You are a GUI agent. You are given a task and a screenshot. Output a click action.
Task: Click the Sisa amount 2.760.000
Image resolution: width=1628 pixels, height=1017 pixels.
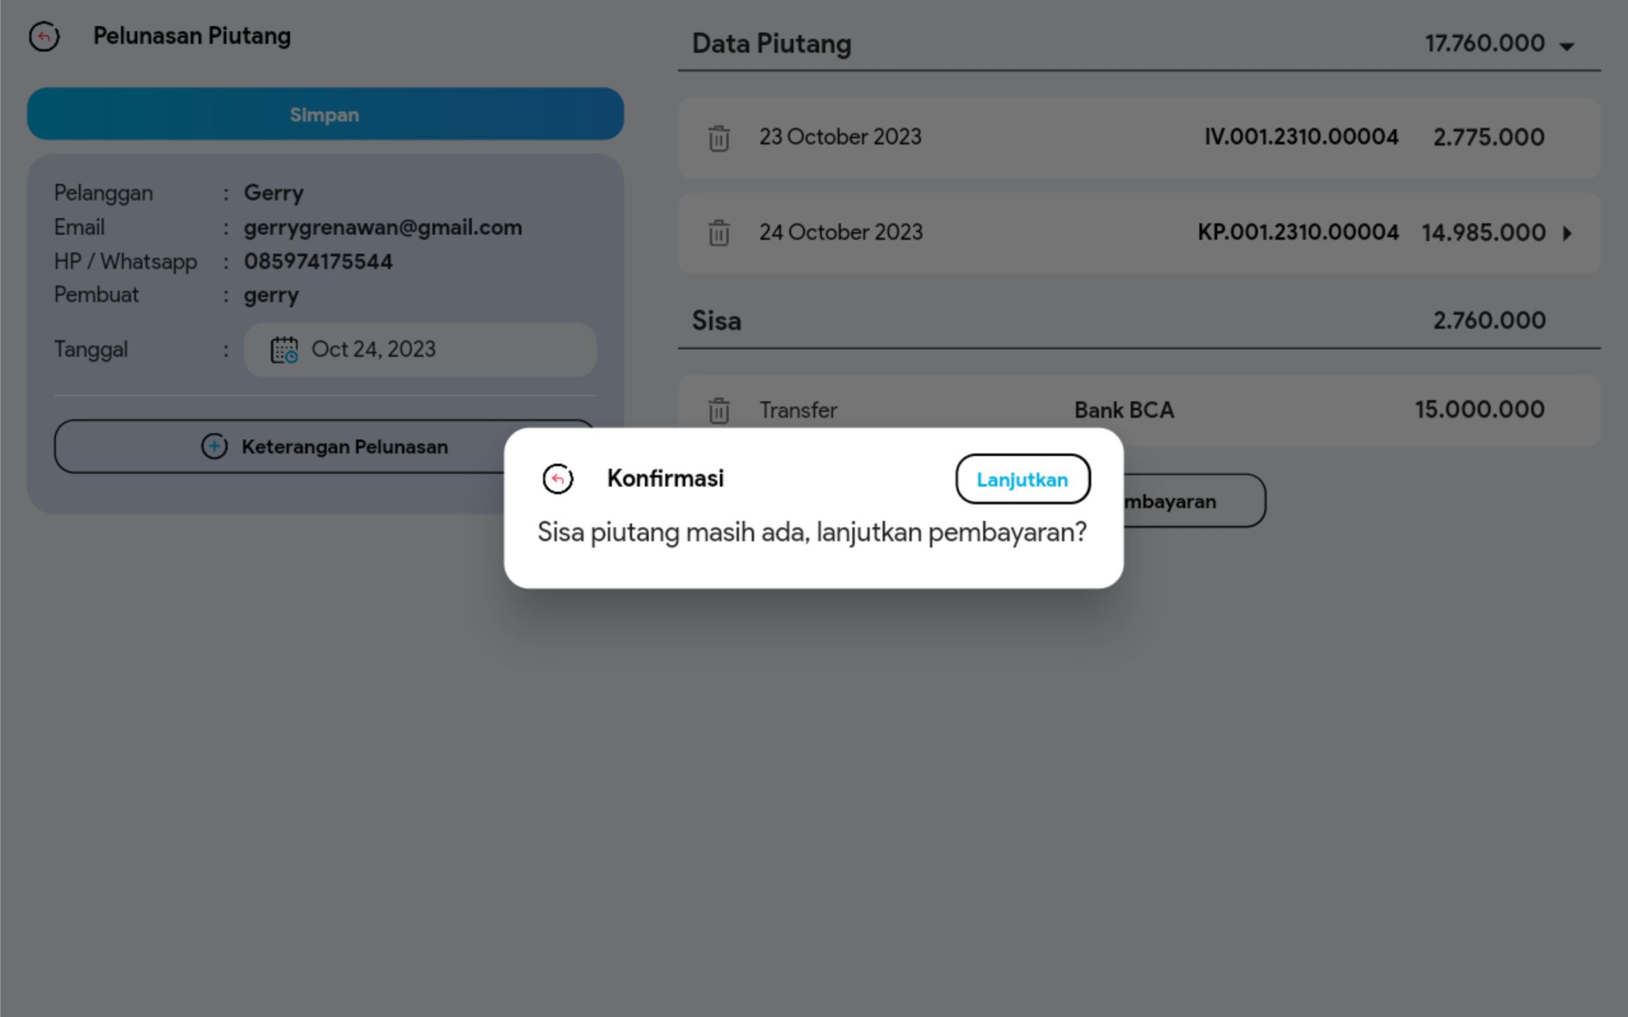[1489, 320]
